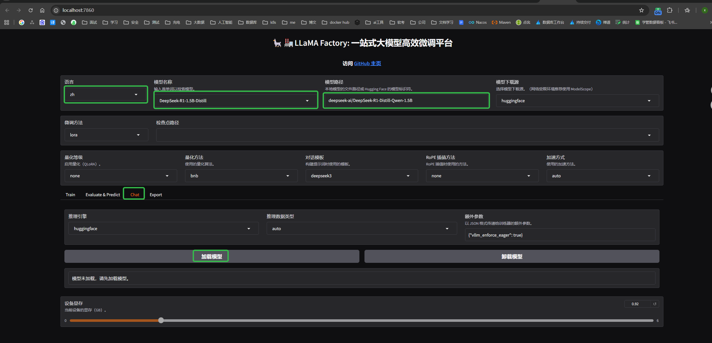Open the 模型名称 dropdown DeepSeek-R1-1.5B-Distill
This screenshot has height=343, width=712.
[236, 101]
